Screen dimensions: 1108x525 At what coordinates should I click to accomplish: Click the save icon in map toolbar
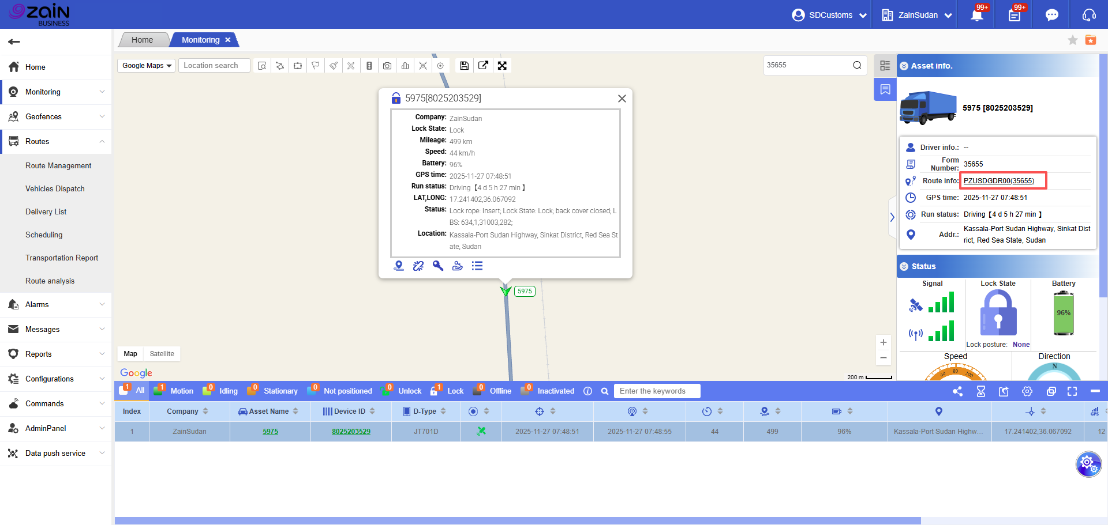[464, 66]
